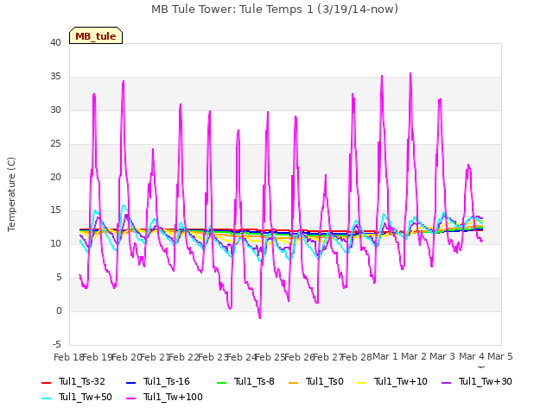This screenshot has width=553, height=414.
Task: Click the blue Tul1_Ts-16 legend swatch
Action: click(x=130, y=383)
